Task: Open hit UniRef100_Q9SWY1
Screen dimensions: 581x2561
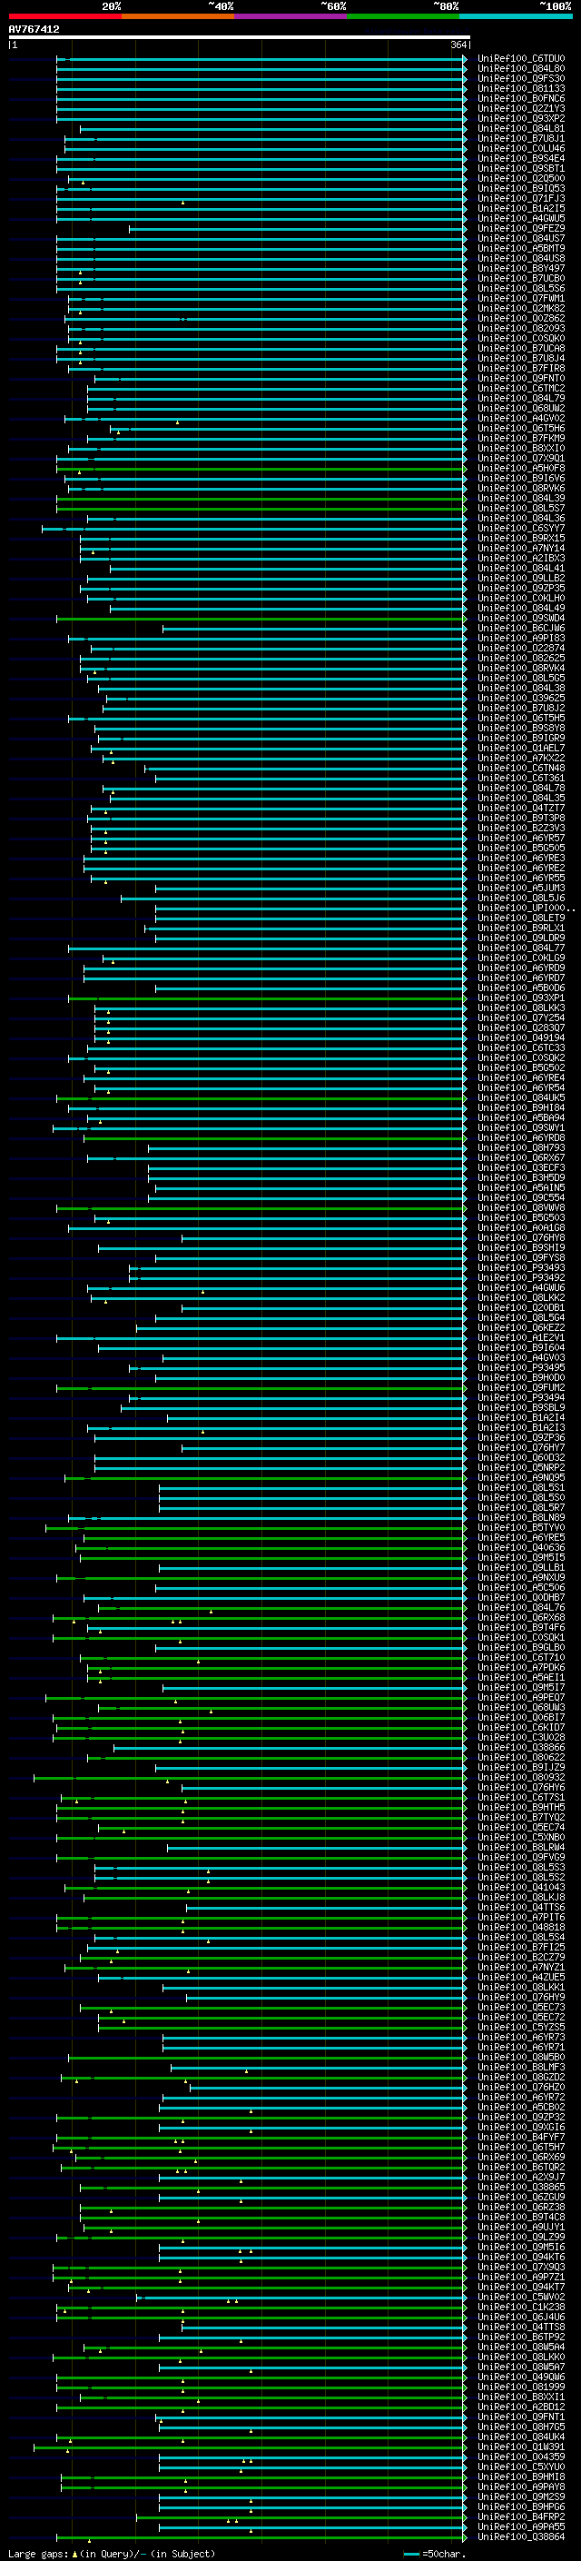Action: click(x=521, y=1128)
